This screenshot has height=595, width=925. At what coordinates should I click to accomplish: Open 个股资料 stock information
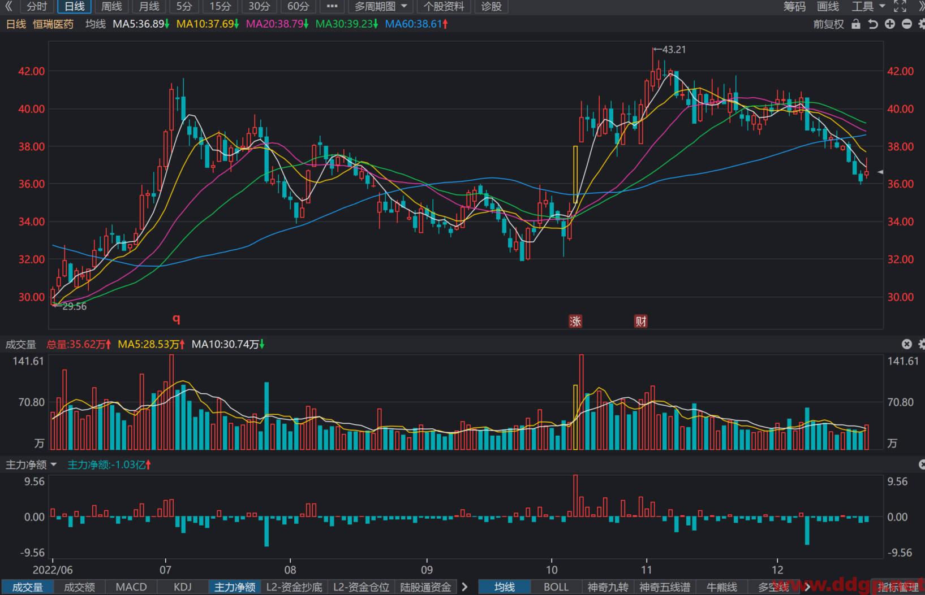coord(444,6)
